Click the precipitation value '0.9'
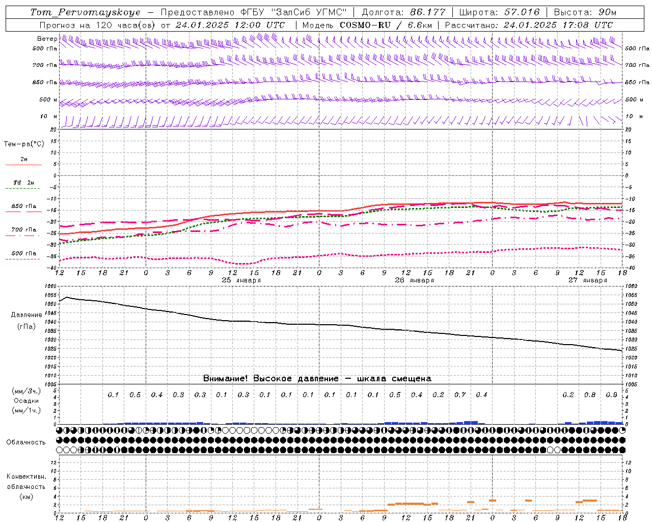Image resolution: width=652 pixels, height=522 pixels. 611,395
